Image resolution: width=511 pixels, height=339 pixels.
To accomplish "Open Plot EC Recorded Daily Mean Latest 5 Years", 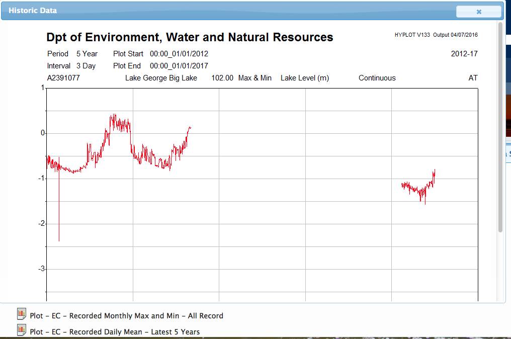I will 115,331.
